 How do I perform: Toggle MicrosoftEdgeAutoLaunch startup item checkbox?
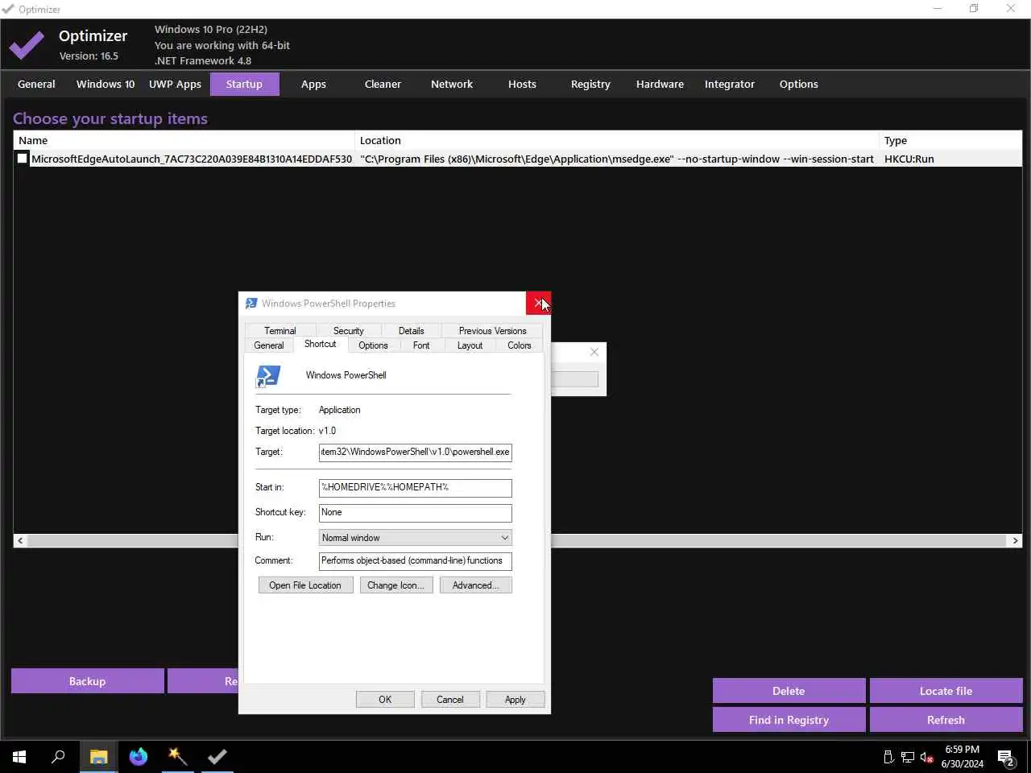23,159
